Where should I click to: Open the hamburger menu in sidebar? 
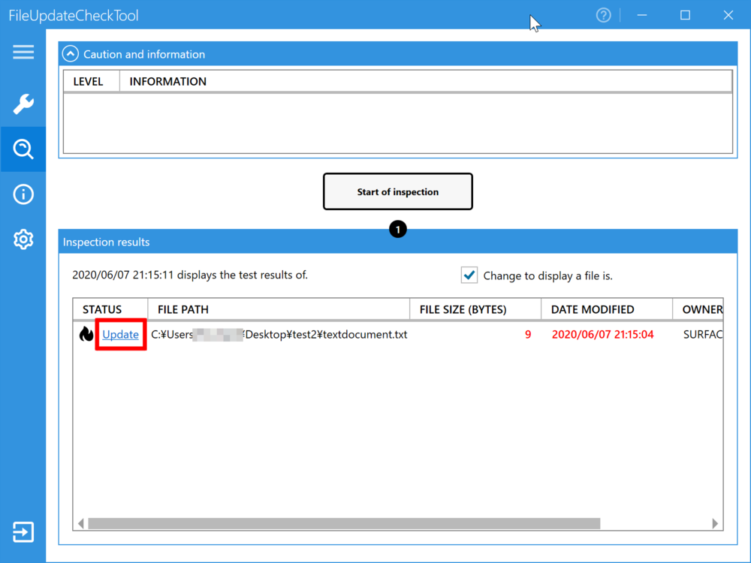(23, 52)
